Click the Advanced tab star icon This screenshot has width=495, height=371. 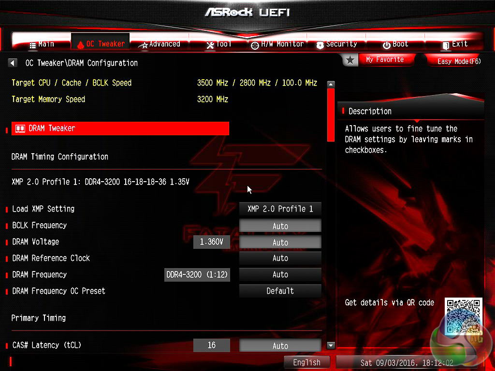[x=143, y=45]
